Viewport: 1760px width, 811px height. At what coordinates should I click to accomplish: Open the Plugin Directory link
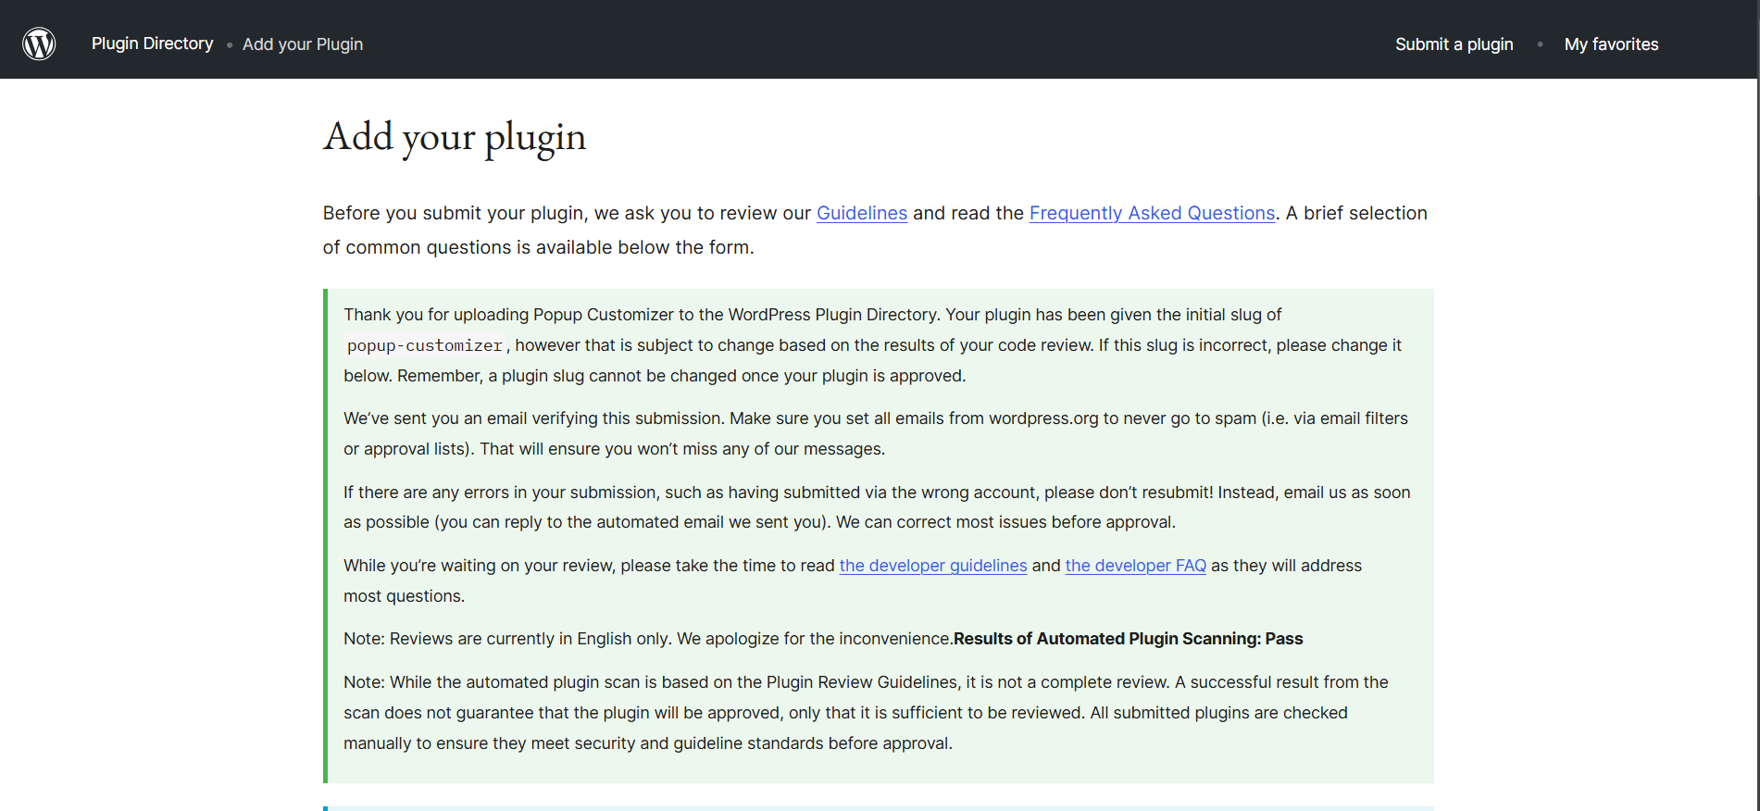[152, 44]
